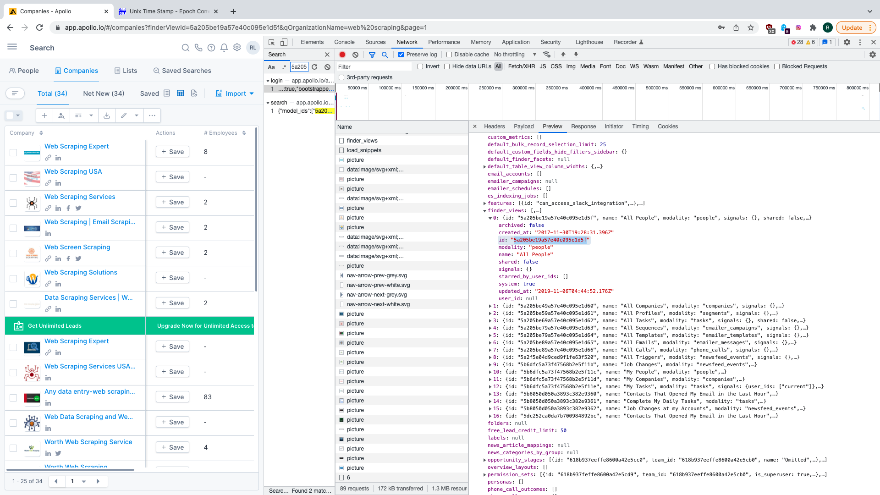The width and height of the screenshot is (880, 495).
Task: Open notifications bell icon
Action: tap(224, 48)
